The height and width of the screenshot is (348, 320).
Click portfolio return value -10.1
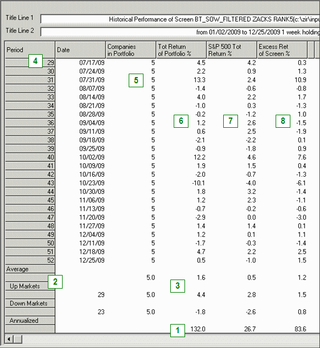[x=198, y=183]
